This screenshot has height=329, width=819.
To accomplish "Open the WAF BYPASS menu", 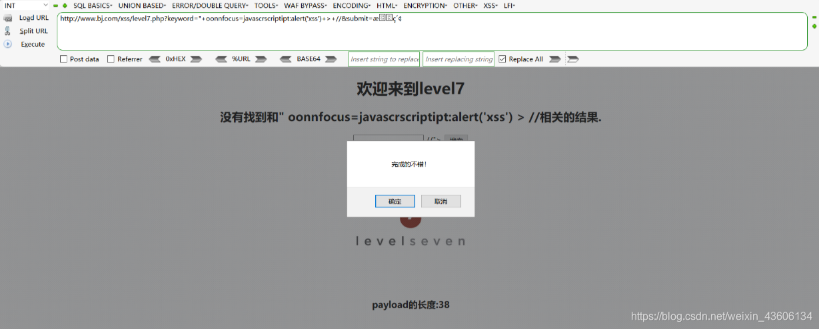I will [306, 5].
